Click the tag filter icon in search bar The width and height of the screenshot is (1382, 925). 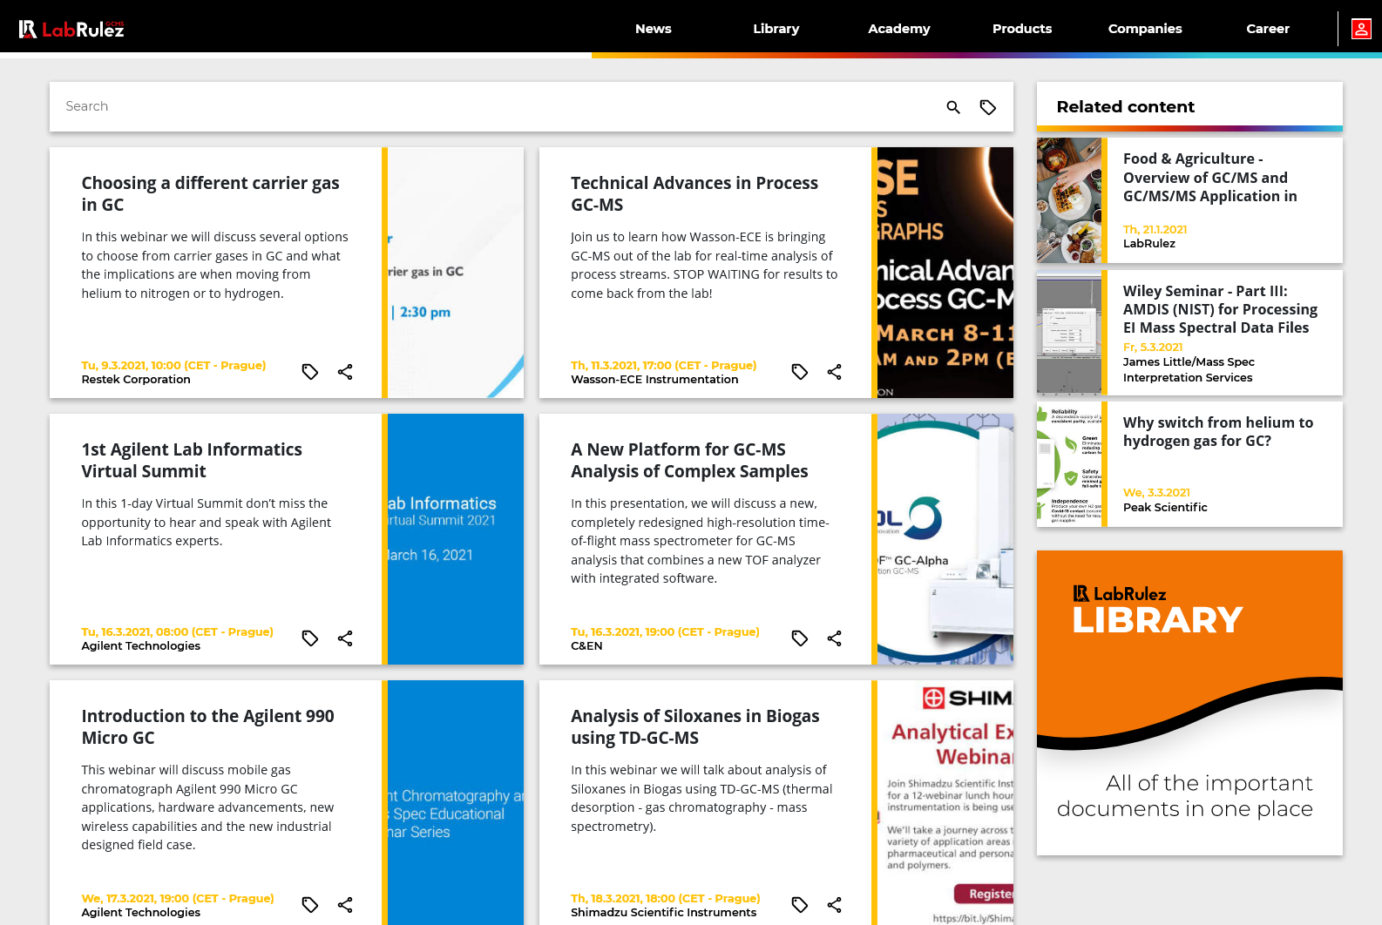[988, 107]
